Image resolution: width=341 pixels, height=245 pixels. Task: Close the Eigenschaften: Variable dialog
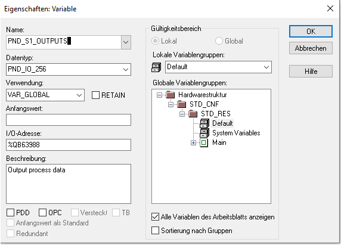pyautogui.click(x=330, y=8)
